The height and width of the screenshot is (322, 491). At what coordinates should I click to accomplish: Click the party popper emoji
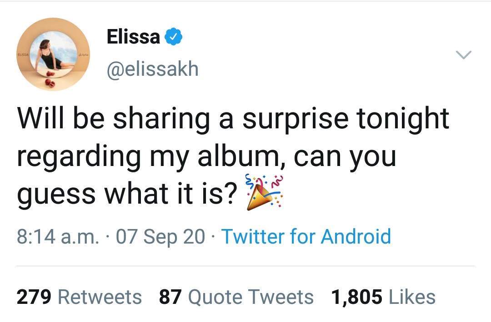point(264,193)
